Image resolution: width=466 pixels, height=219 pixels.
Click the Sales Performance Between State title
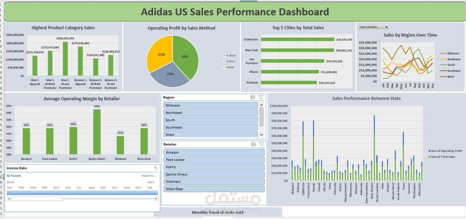(366, 98)
